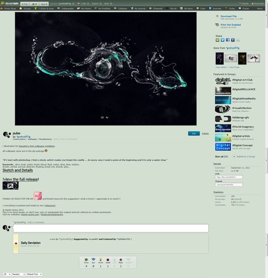Click the Critiques speech-bubble icon
268x278 pixels.
pyautogui.click(x=115, y=8)
